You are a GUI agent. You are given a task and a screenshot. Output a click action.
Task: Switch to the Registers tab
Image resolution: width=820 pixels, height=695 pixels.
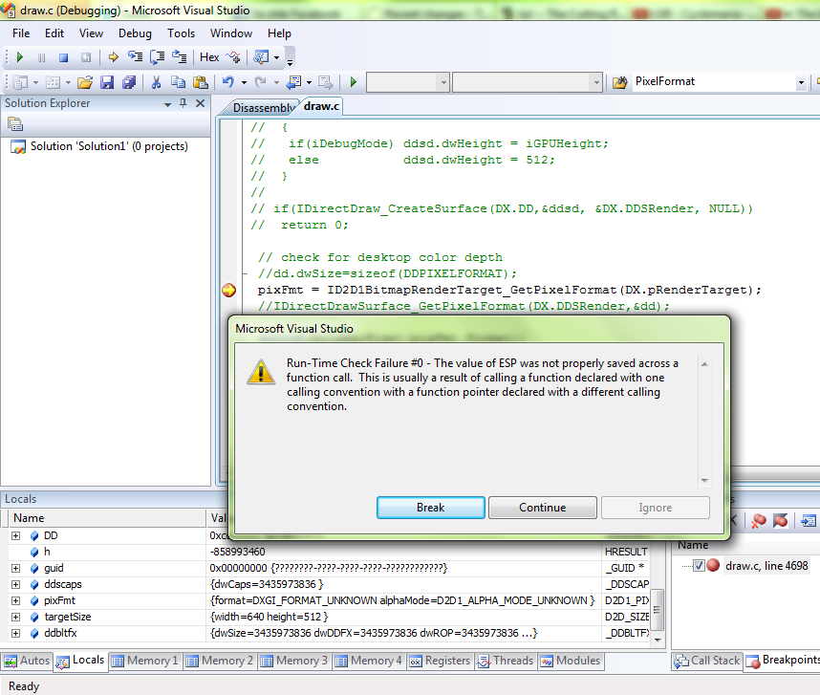tap(441, 661)
